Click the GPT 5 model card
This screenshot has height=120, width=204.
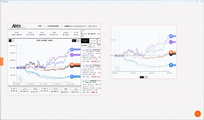[x=14, y=91]
